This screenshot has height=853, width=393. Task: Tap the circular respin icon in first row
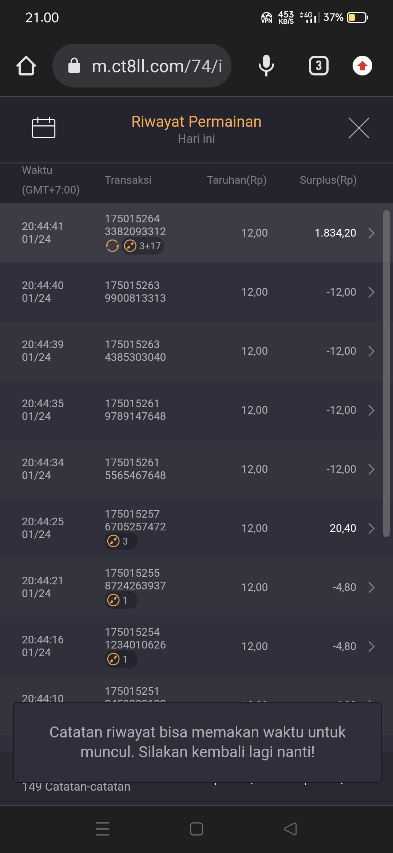112,246
